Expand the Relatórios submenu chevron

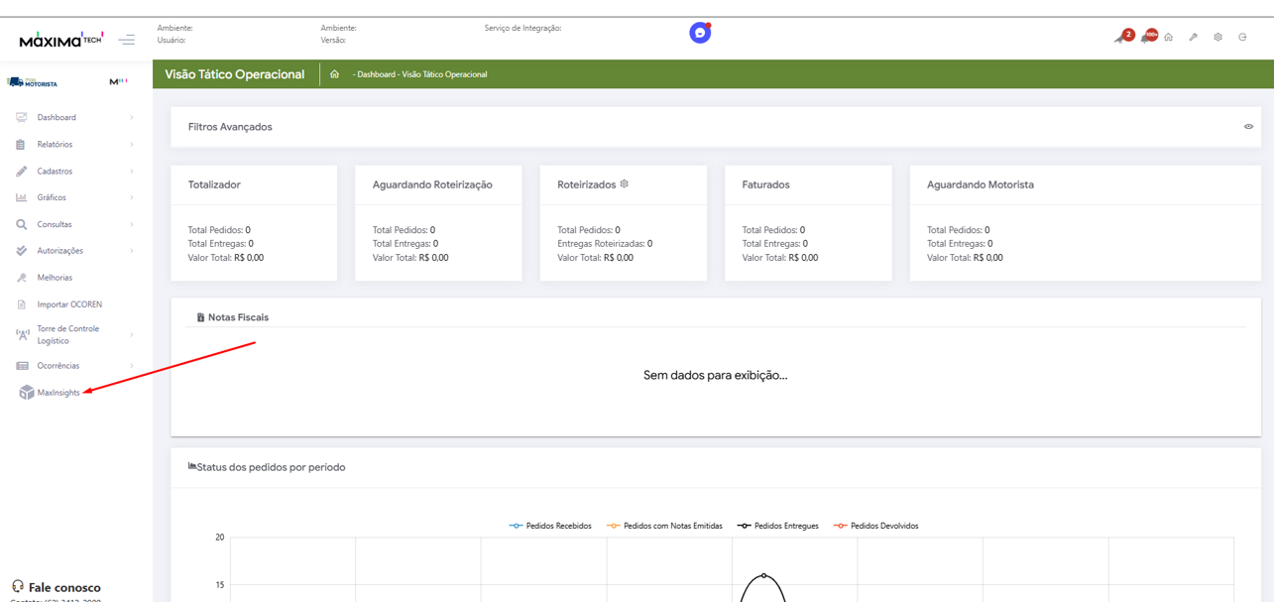pos(131,145)
